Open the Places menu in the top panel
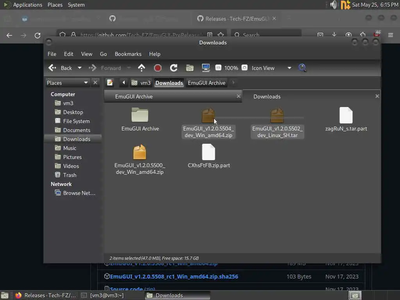 pyautogui.click(x=55, y=5)
